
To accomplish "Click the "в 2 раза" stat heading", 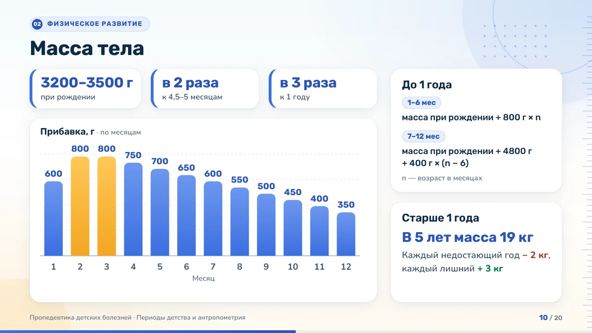I will click(190, 83).
